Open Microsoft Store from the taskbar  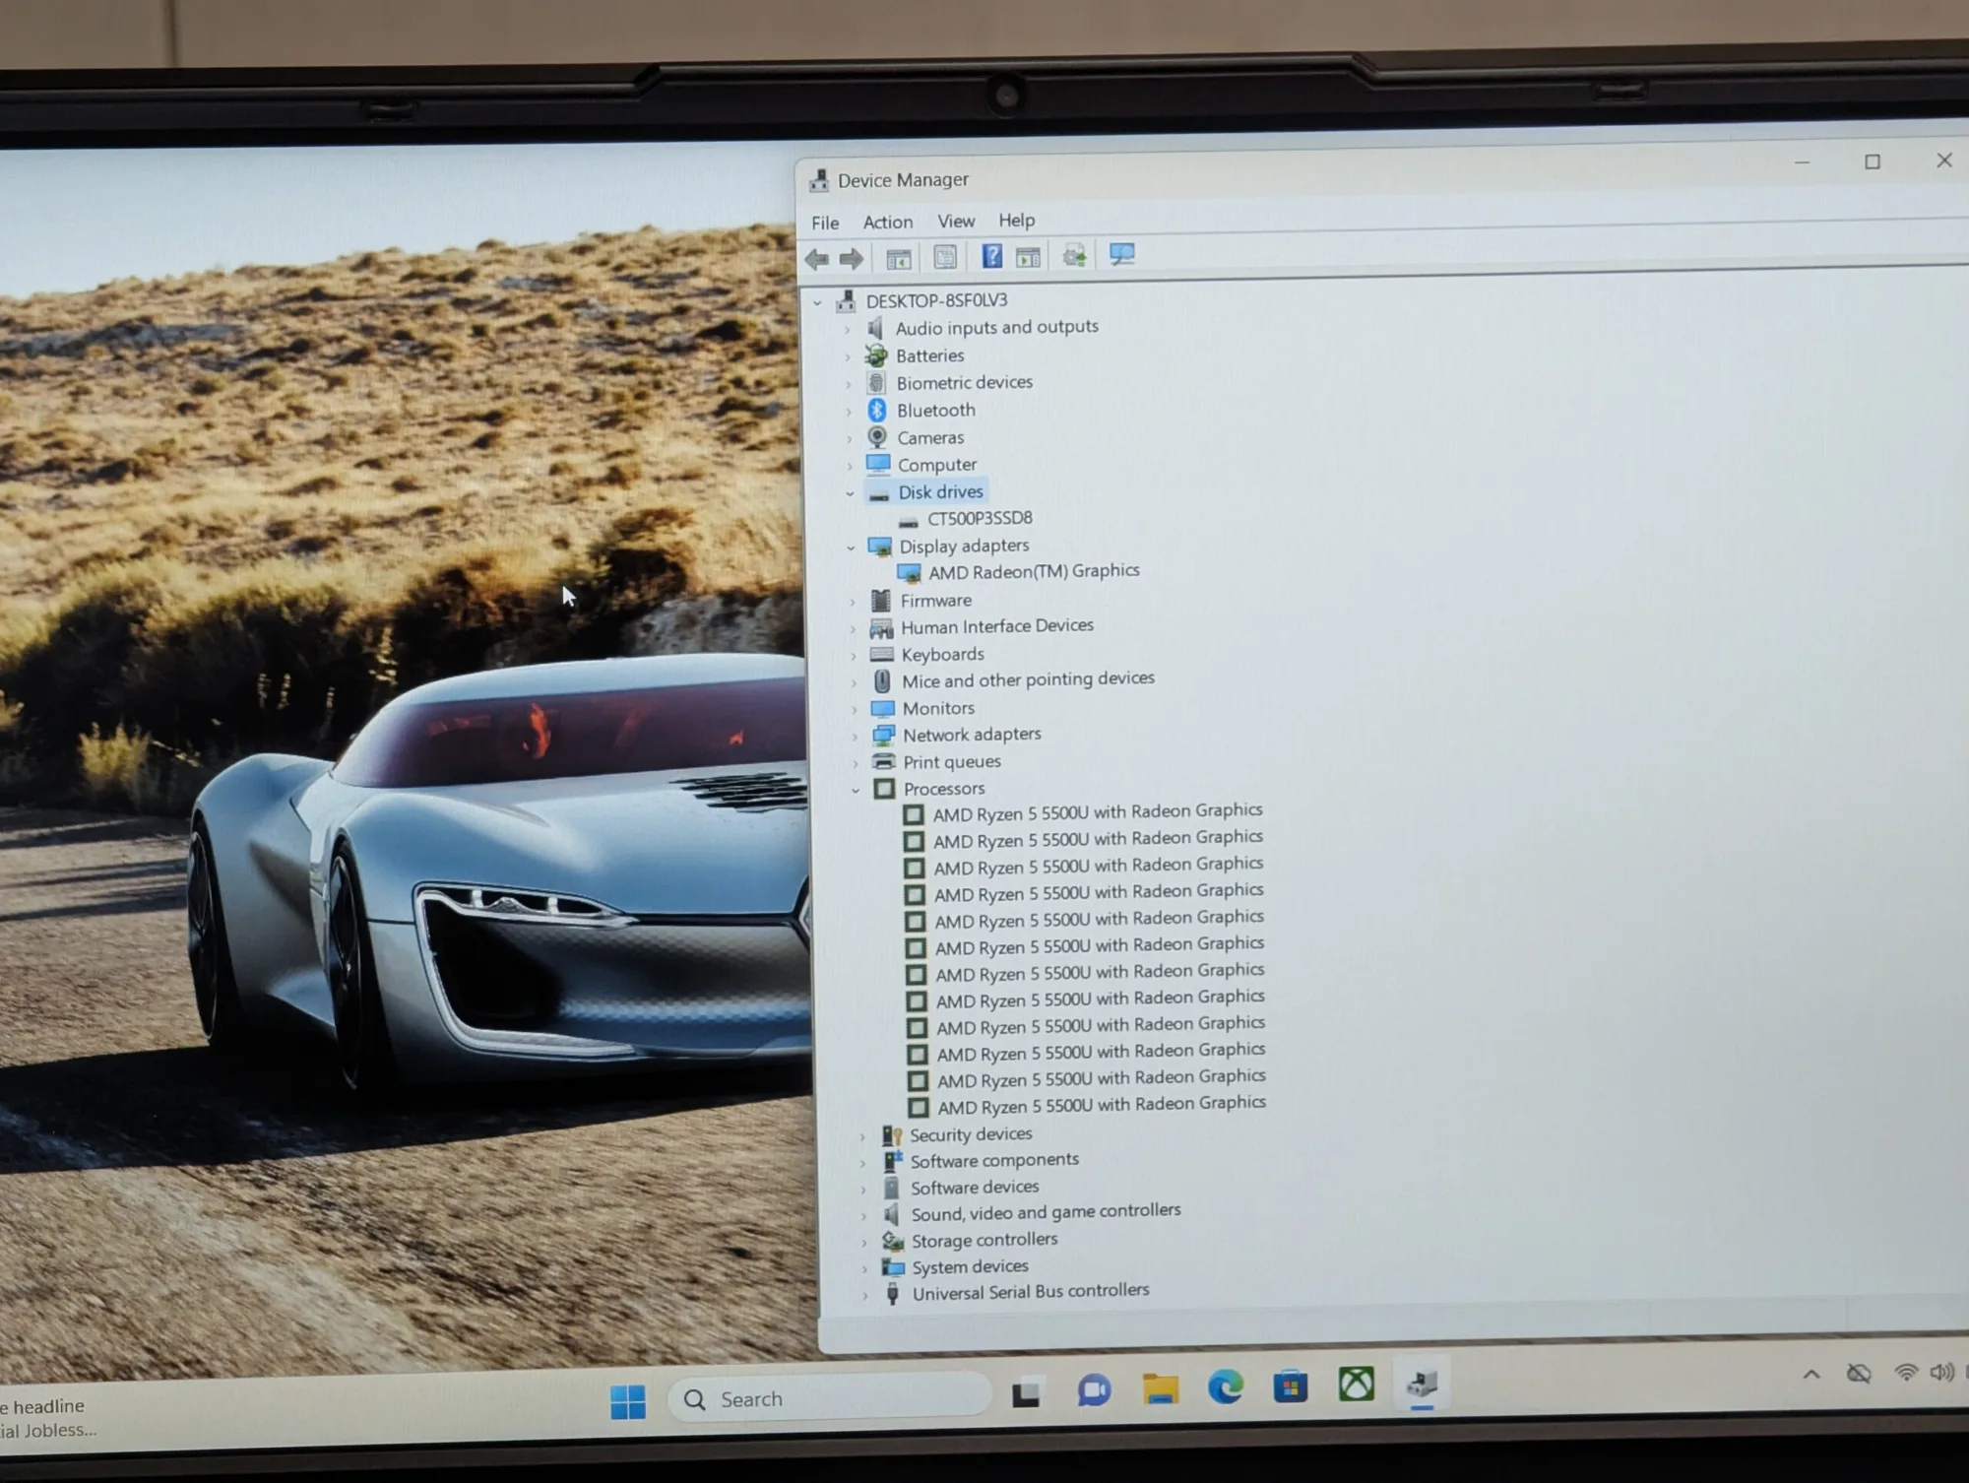pos(1291,1386)
